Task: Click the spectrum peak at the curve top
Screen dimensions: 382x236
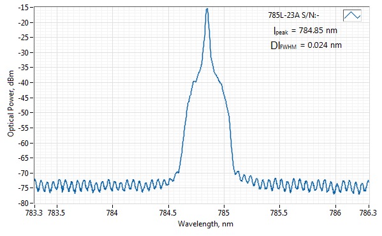Action: pos(207,10)
